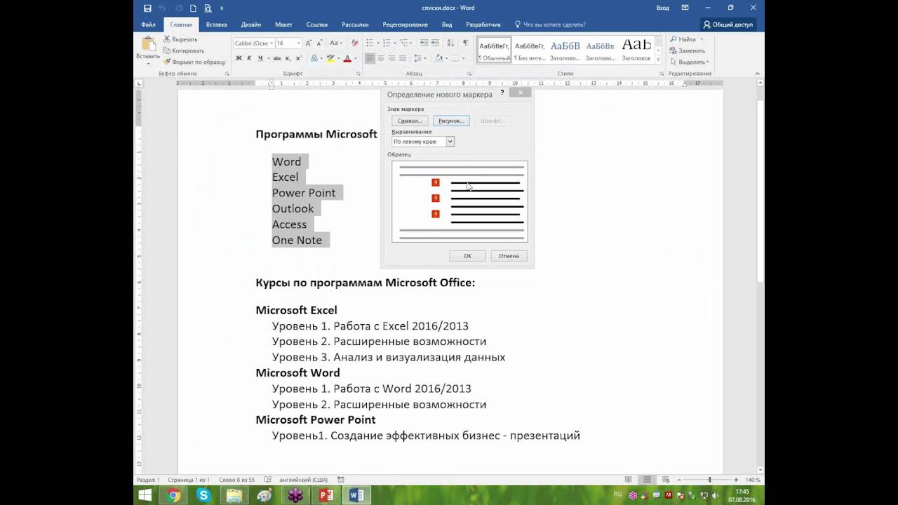Click Вырезать (Cut) in the clipboard group

coord(180,39)
